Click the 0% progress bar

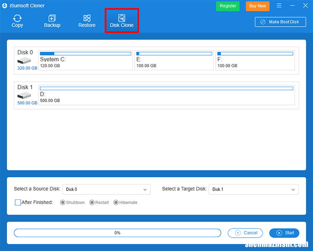point(117,233)
